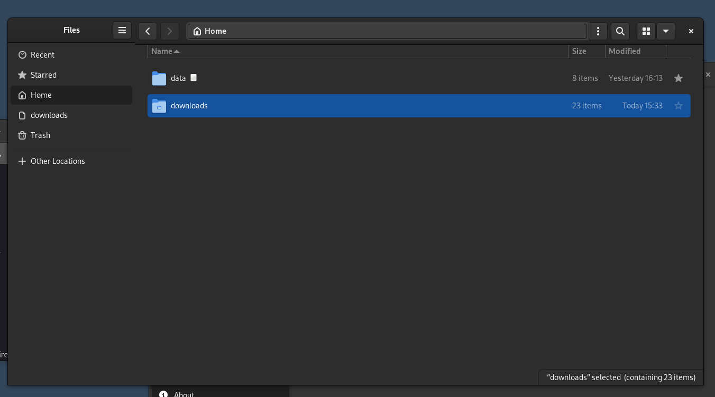Star the downloads folder

pos(679,106)
